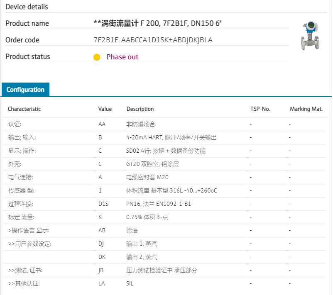Click the 传感器 型 characteristic label
Viewport: 333px width, 295px height.
point(21,190)
